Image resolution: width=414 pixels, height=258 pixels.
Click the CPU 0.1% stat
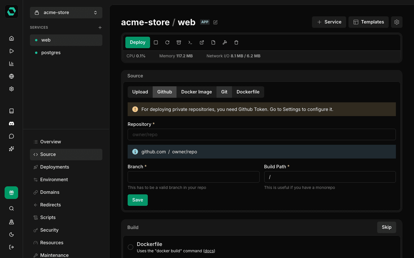coord(136,56)
